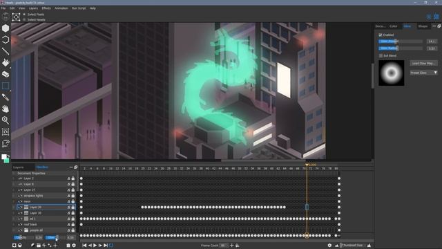
Task: Toggle visibility of aerospace lights layer
Action: coord(20,196)
